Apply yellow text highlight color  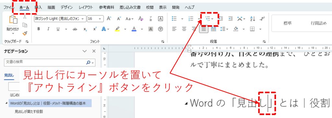(x=117, y=29)
